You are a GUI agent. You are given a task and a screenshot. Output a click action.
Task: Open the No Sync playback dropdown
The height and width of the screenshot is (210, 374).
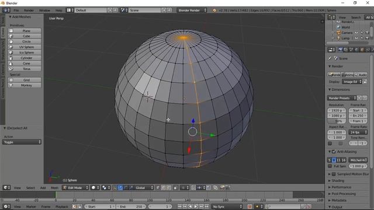(227, 206)
